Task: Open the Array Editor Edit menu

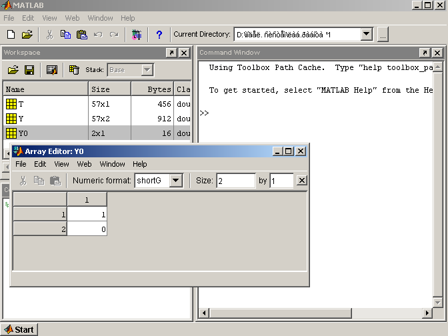Action: pos(40,164)
